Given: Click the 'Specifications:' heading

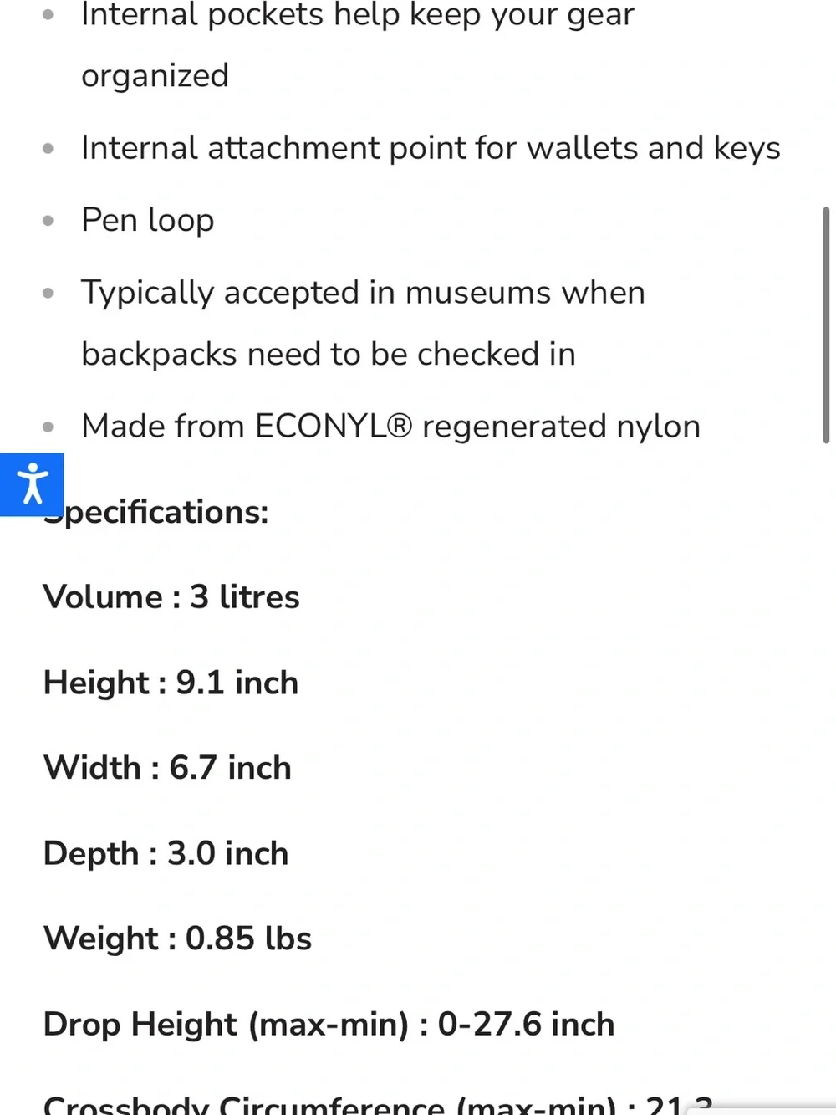Looking at the screenshot, I should pos(156,512).
